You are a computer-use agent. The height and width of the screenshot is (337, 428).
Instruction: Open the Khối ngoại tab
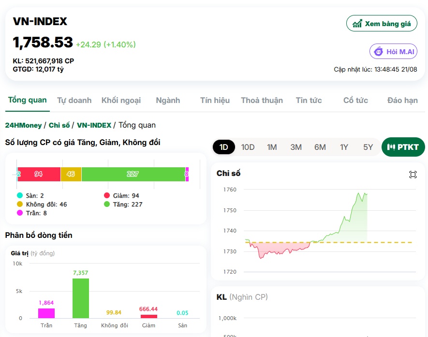tap(121, 101)
